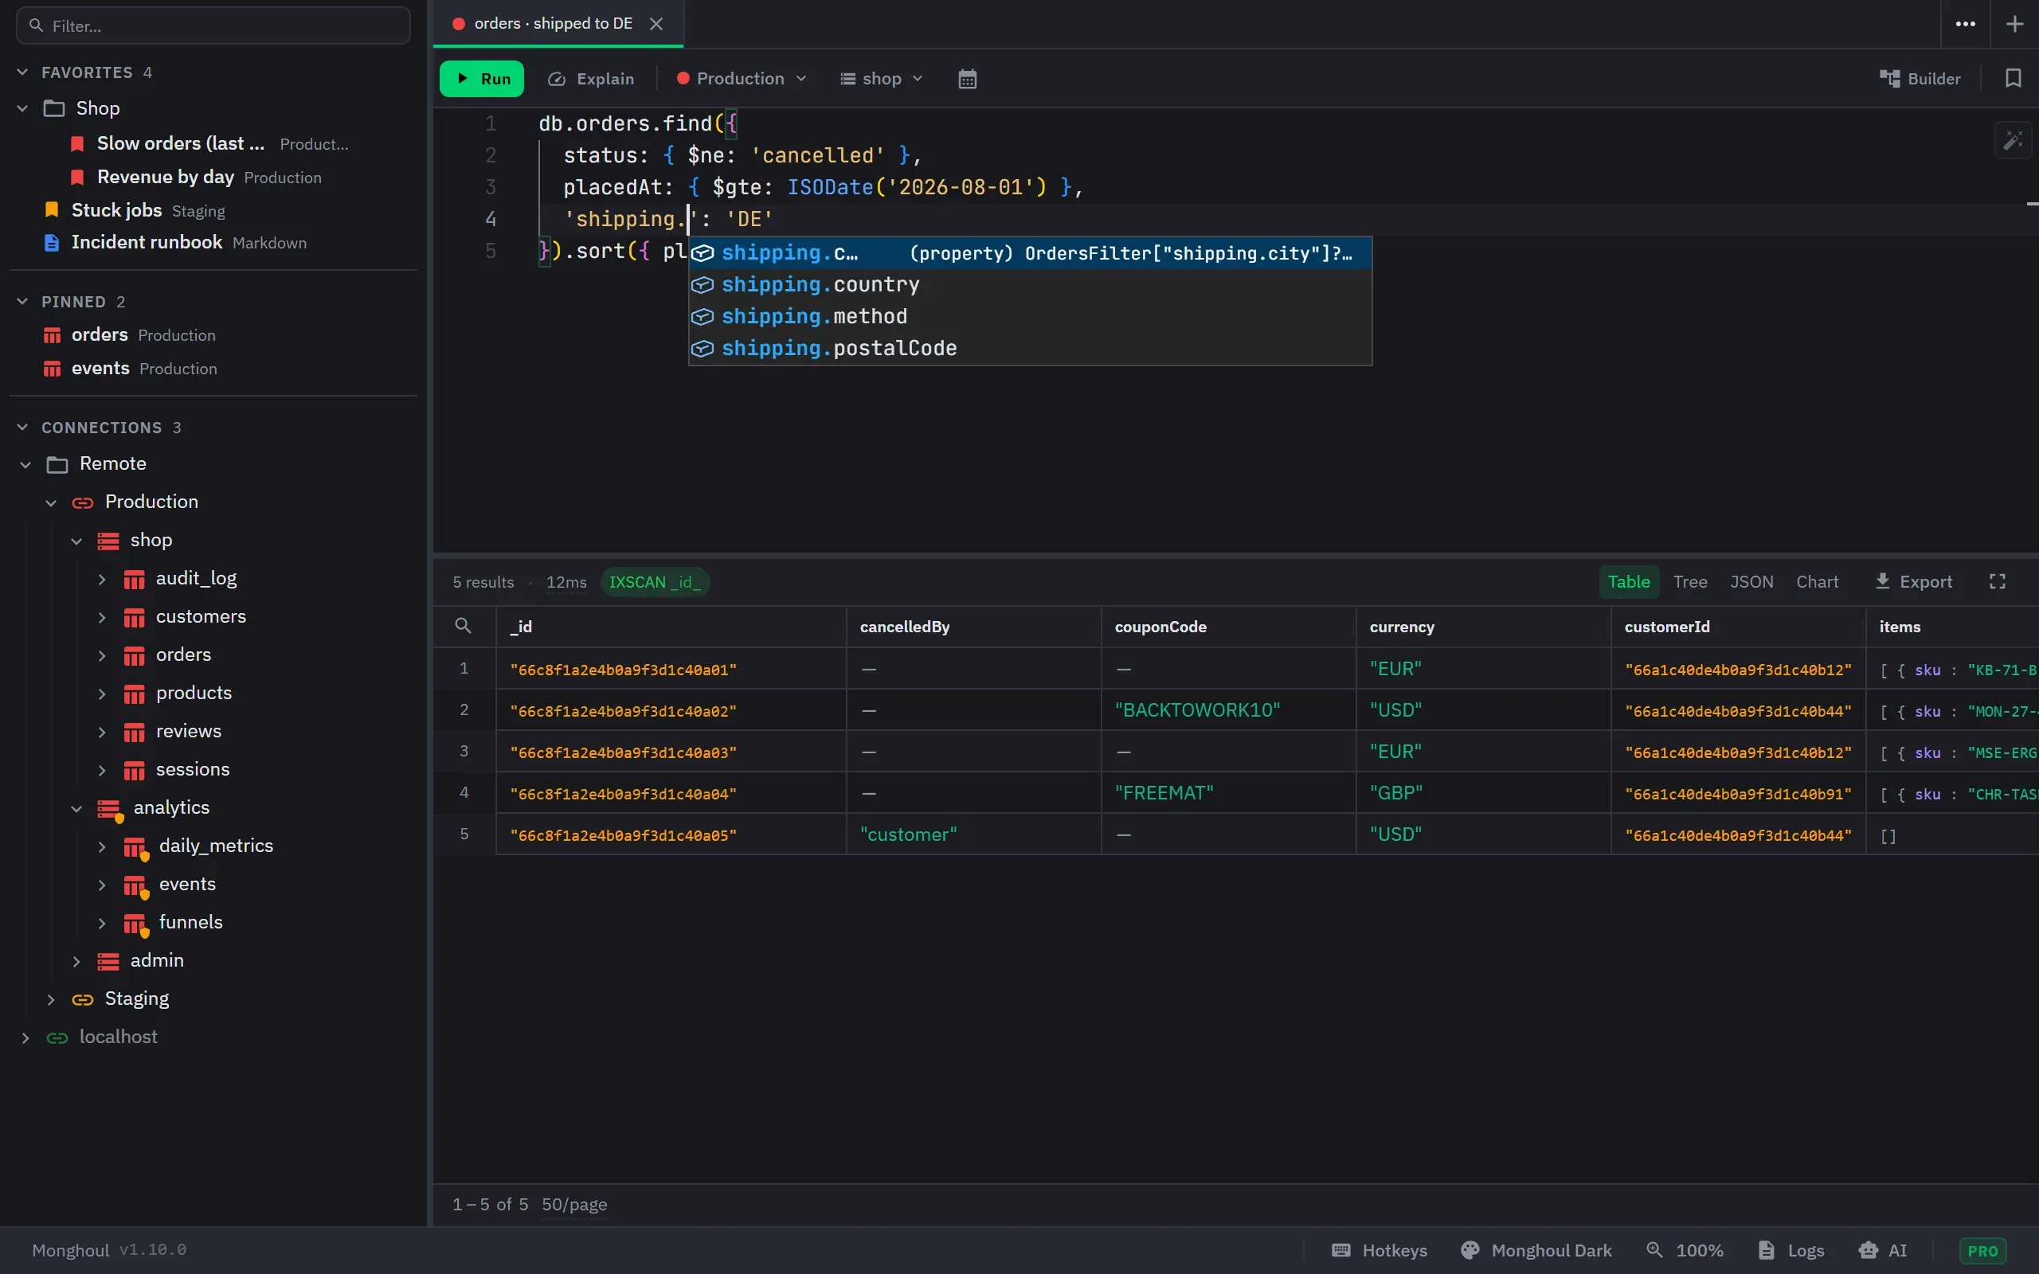Switch to JSON results view
Image resolution: width=2039 pixels, height=1274 pixels.
point(1751,581)
